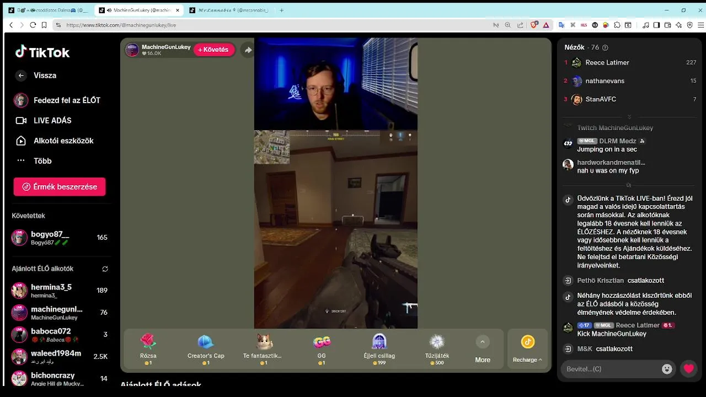Open followed creator bogyo87__

coord(60,238)
